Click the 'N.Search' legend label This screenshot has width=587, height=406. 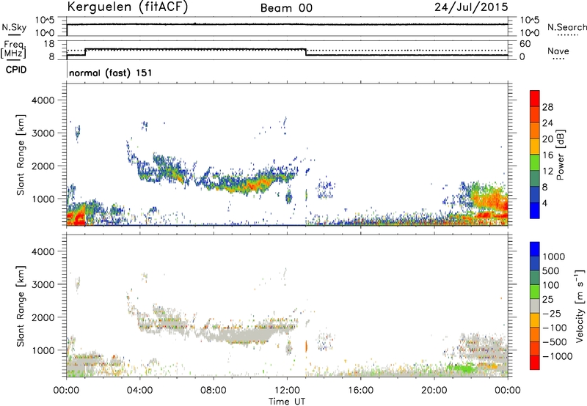(x=566, y=27)
